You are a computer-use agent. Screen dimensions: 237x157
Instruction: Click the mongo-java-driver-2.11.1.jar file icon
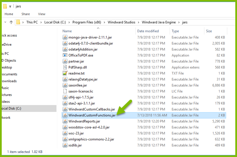(x=65, y=37)
